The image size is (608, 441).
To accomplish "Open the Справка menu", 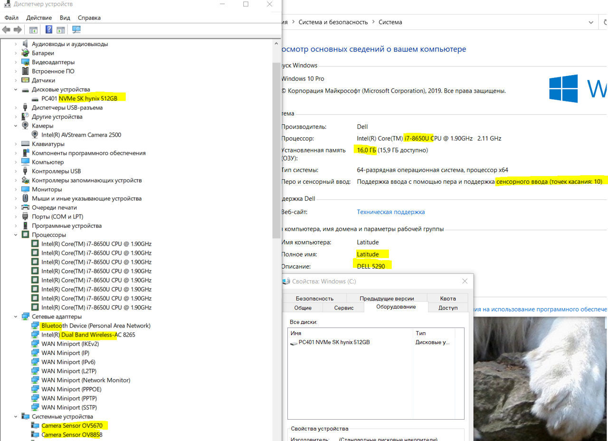I will pos(89,18).
